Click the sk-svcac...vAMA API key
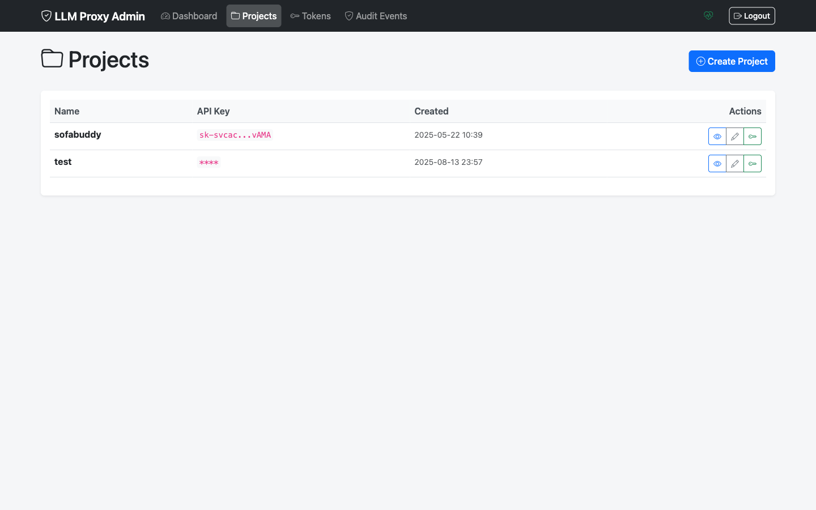The width and height of the screenshot is (816, 510). tap(235, 135)
